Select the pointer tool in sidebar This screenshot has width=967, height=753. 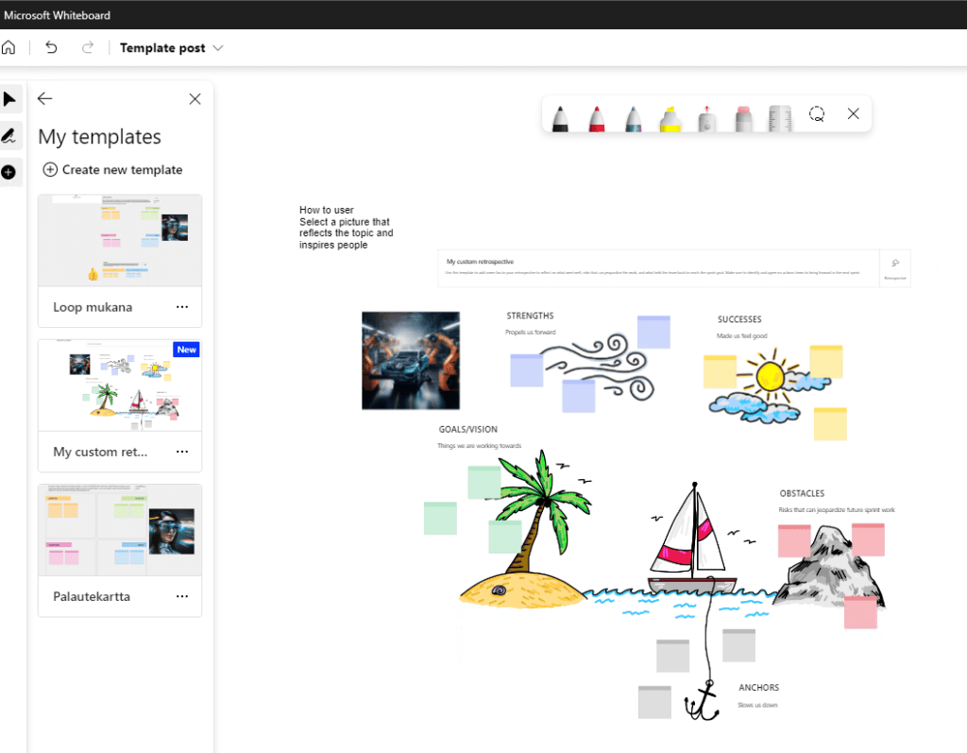coord(9,99)
